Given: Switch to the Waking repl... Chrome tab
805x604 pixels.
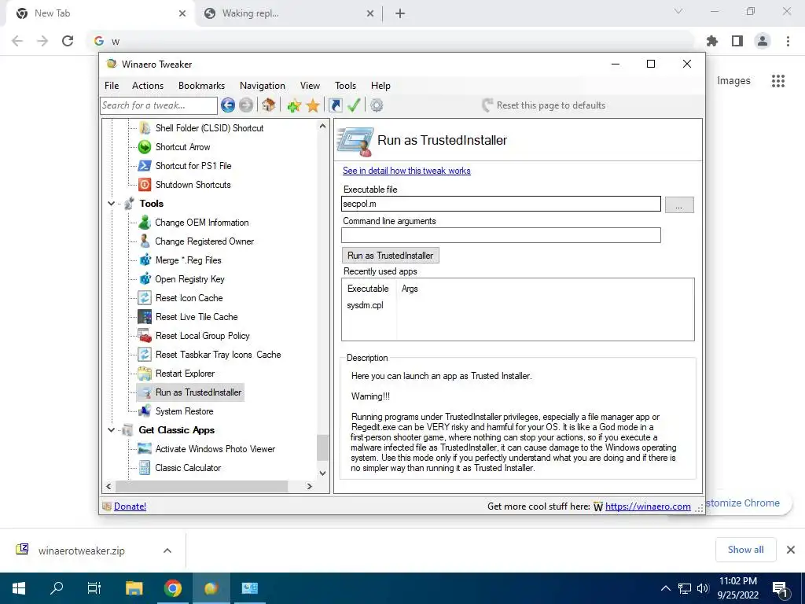Looking at the screenshot, I should [x=290, y=13].
